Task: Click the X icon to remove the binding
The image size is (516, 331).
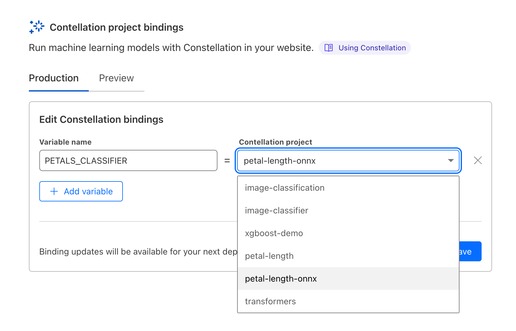Action: point(478,160)
